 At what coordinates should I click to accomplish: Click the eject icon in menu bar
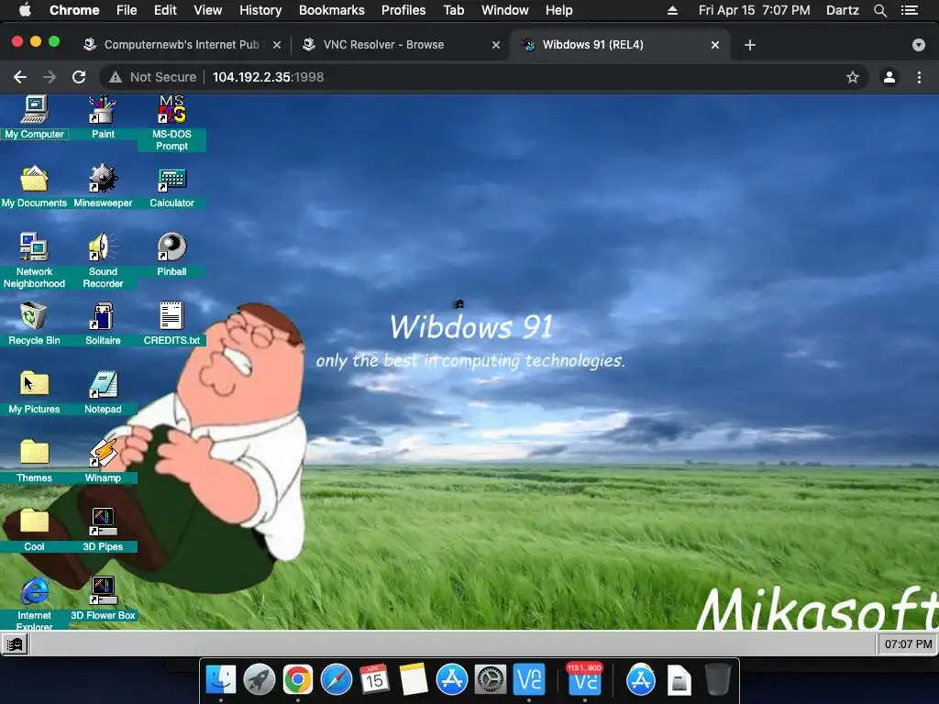pyautogui.click(x=672, y=10)
